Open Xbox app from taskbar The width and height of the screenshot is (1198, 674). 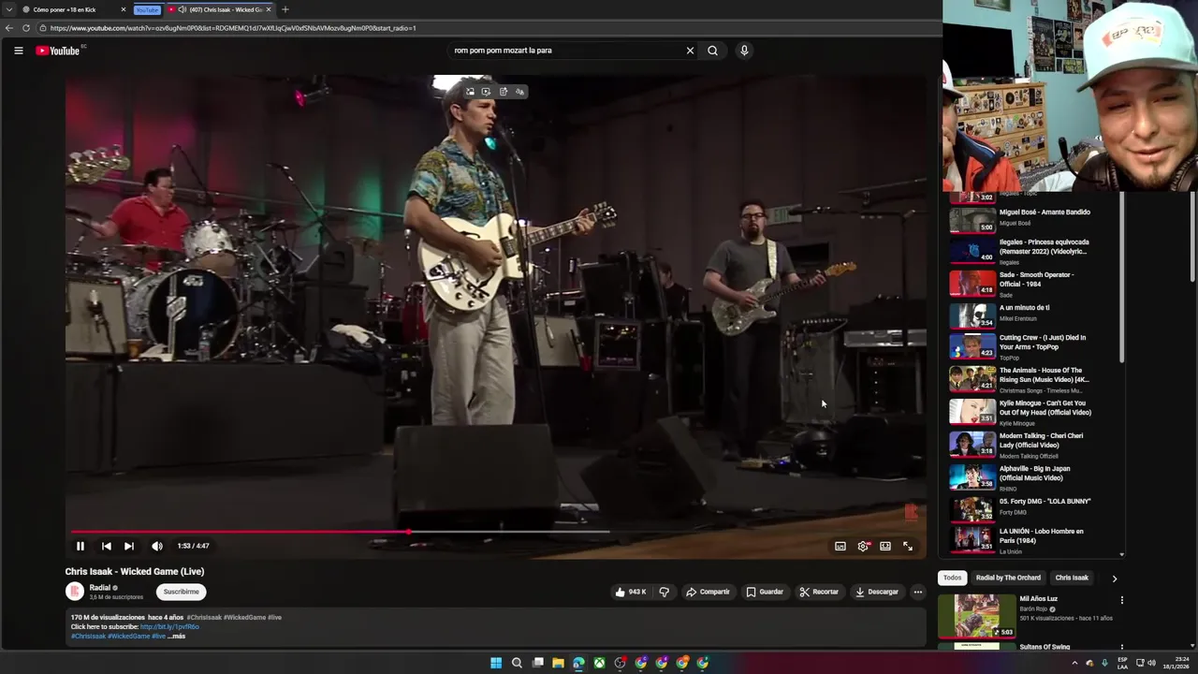pos(599,663)
